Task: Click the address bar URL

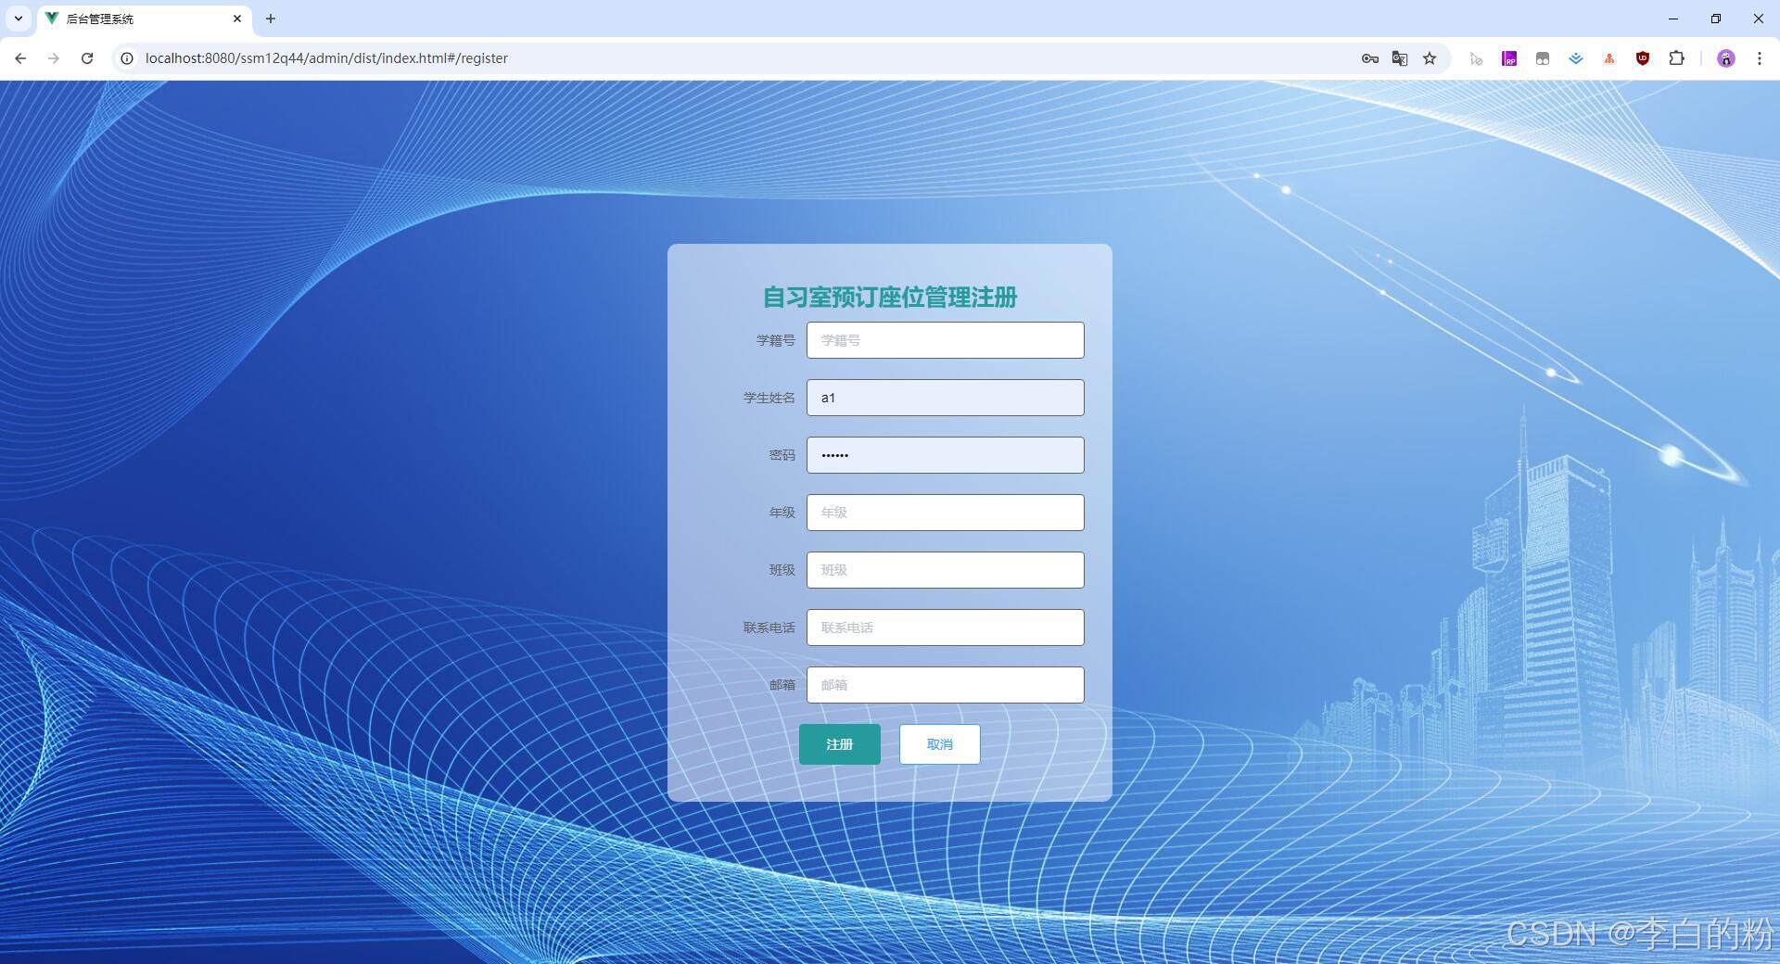Action: [x=326, y=58]
